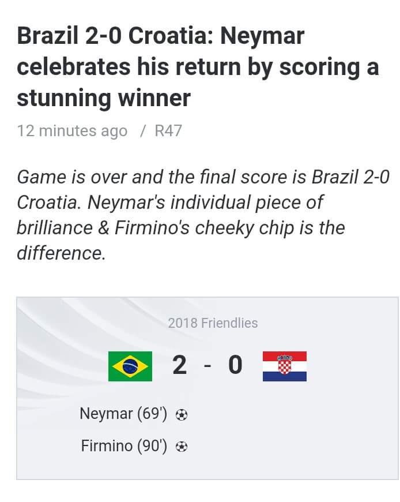Click 'stunning winner' in the headline

[x=104, y=98]
